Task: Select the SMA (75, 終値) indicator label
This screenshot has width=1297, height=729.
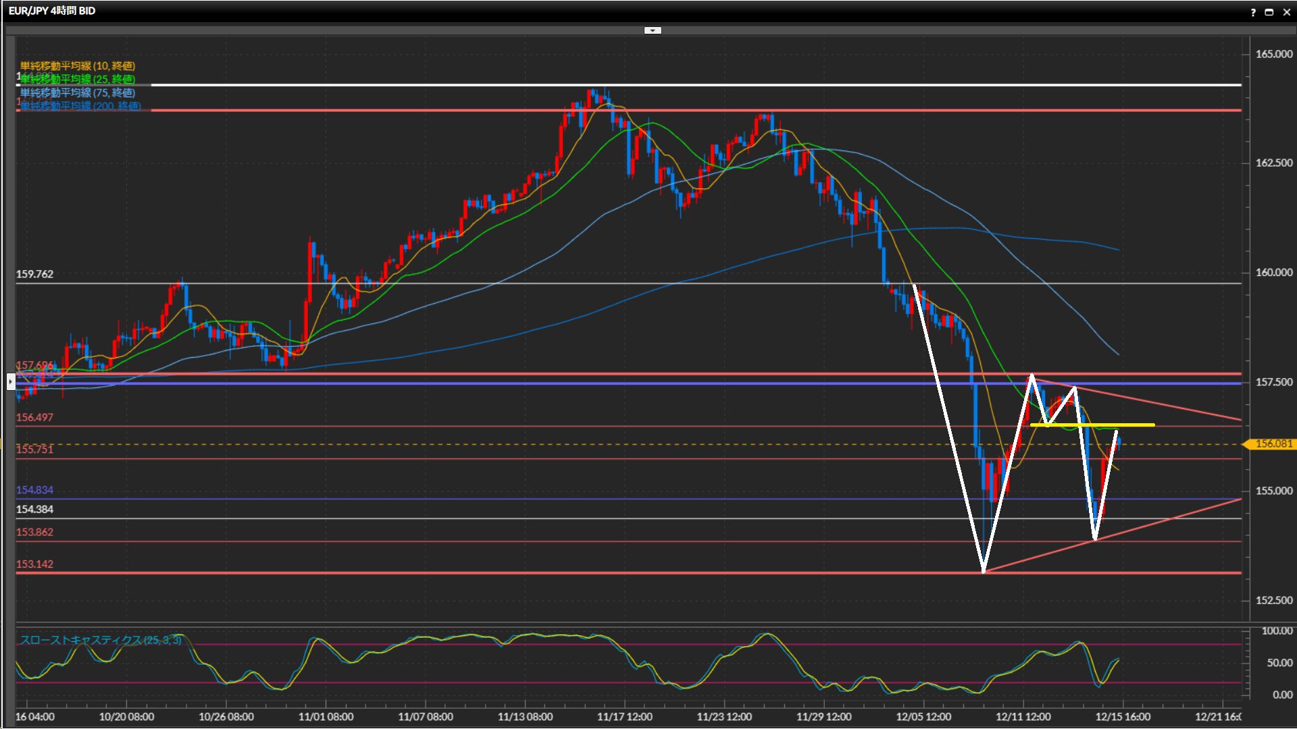Action: [x=78, y=92]
